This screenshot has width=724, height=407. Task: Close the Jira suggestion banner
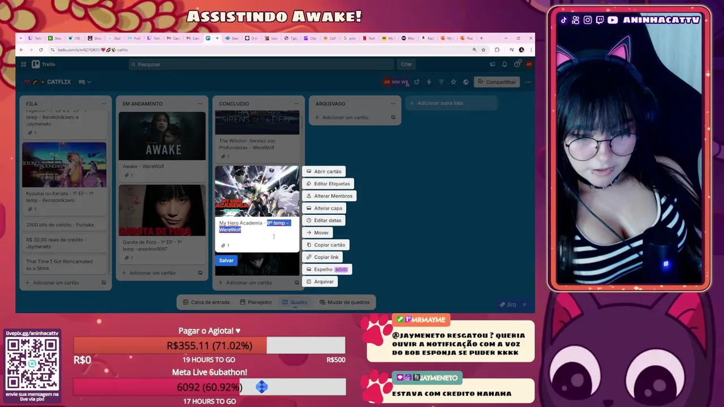(524, 305)
